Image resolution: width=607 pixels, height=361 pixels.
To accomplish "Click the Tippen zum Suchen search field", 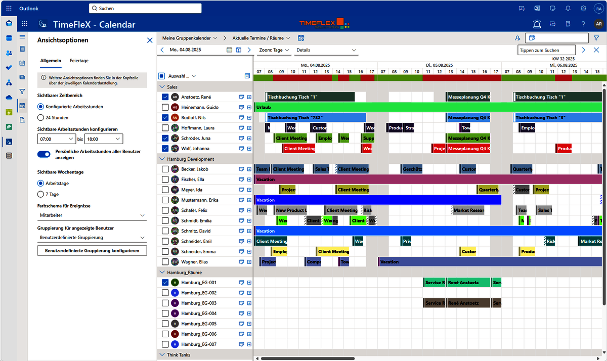I will [546, 50].
